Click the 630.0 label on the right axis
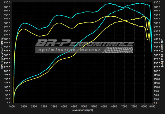This screenshot has width=165, height=114. pyautogui.click(x=157, y=2)
